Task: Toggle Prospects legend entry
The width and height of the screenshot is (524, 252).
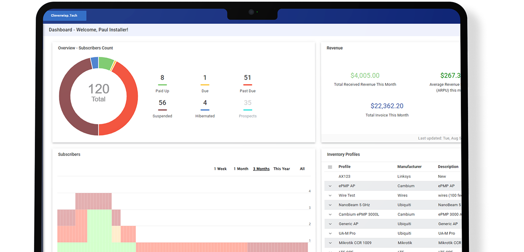Action: pyautogui.click(x=248, y=109)
